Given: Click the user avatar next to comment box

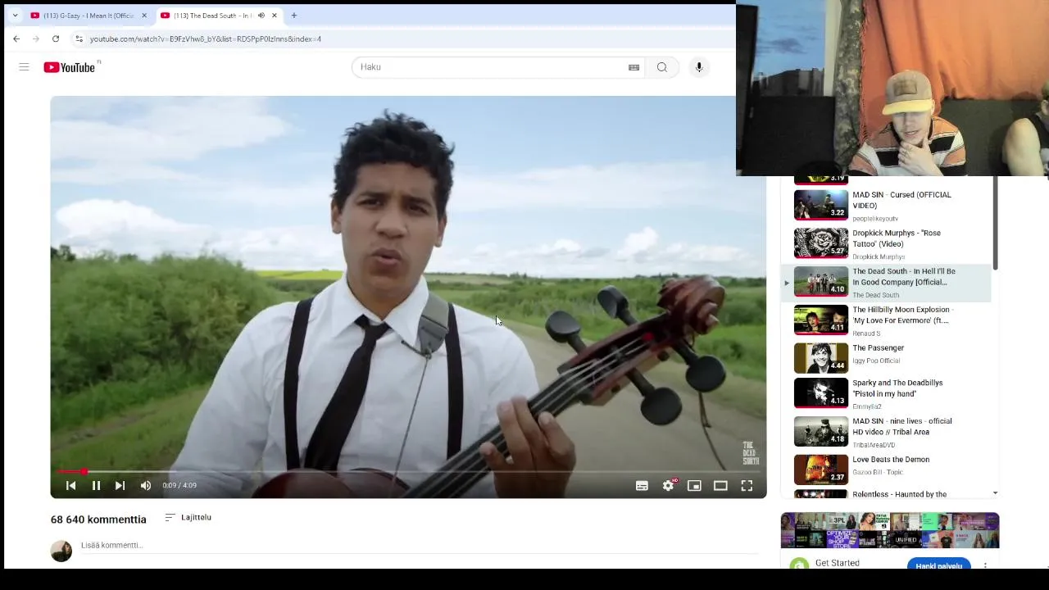Looking at the screenshot, I should 61,551.
